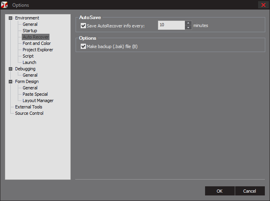Open the Startup settings page
The width and height of the screenshot is (270, 201).
pos(30,31)
